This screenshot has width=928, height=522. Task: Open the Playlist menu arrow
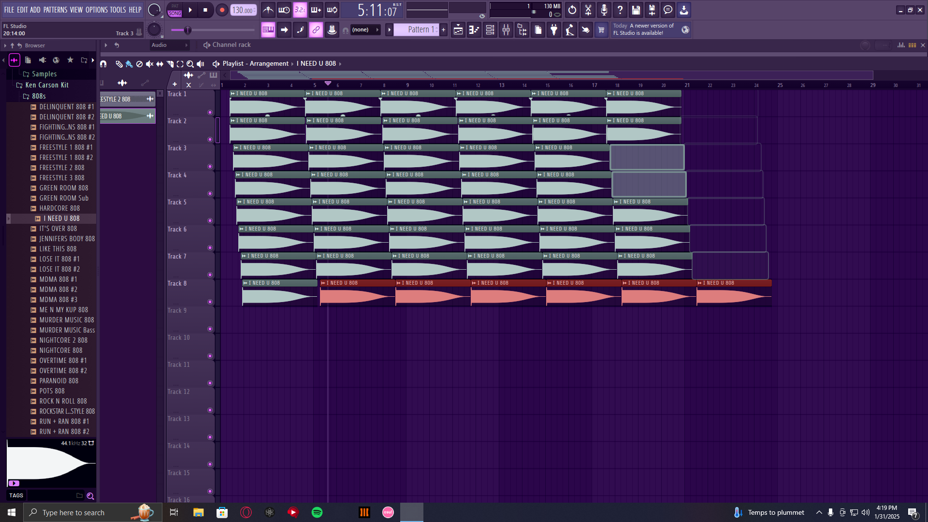[x=216, y=64]
